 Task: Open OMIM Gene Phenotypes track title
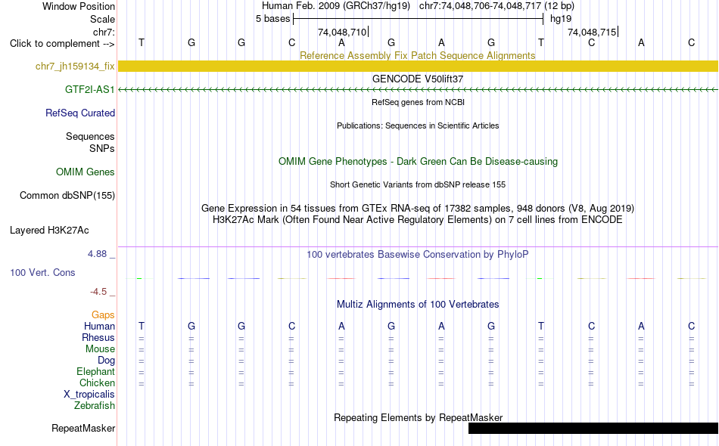point(419,162)
